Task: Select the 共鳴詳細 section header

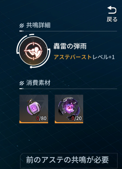Action: (38, 25)
